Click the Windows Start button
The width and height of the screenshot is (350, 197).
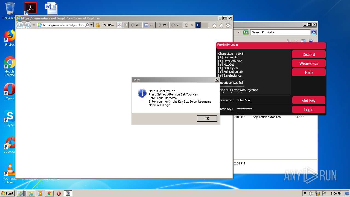pos(7,193)
